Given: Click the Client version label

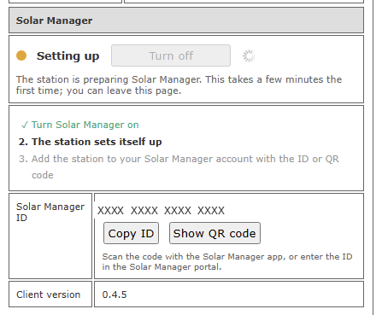Looking at the screenshot, I should 49,295.
